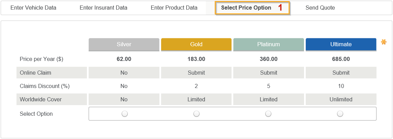The width and height of the screenshot is (393, 139).
Task: Select the Gold plan radio button
Action: (x=196, y=114)
